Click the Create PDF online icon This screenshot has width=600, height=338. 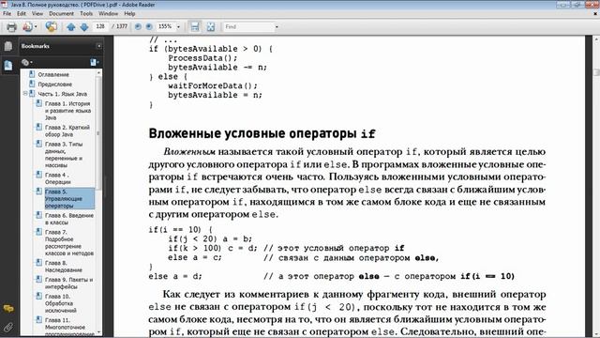[27, 27]
